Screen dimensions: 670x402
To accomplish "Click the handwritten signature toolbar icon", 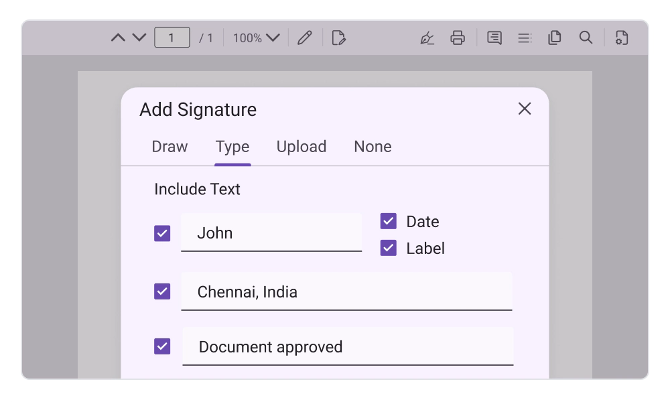I will click(427, 38).
